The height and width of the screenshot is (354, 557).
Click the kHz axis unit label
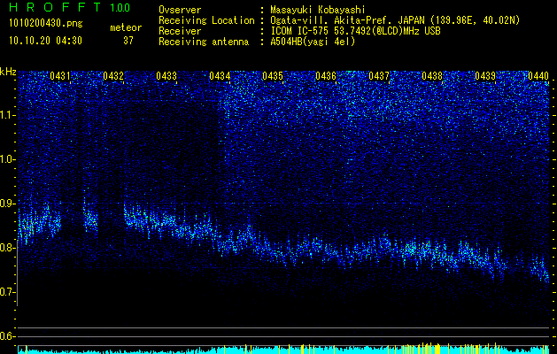pyautogui.click(x=8, y=72)
